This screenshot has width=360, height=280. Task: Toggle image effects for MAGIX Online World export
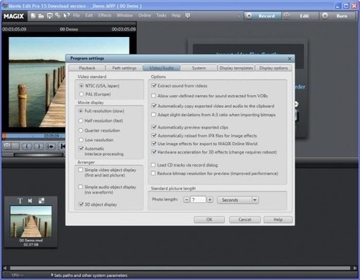(153, 143)
